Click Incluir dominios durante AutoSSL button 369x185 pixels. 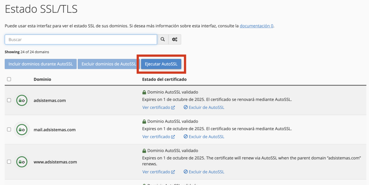[40, 64]
